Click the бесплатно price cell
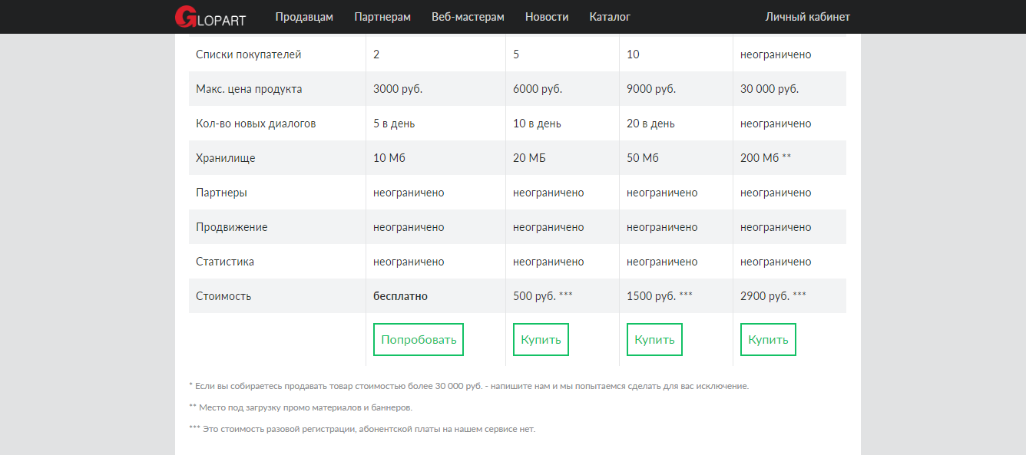 tap(400, 296)
